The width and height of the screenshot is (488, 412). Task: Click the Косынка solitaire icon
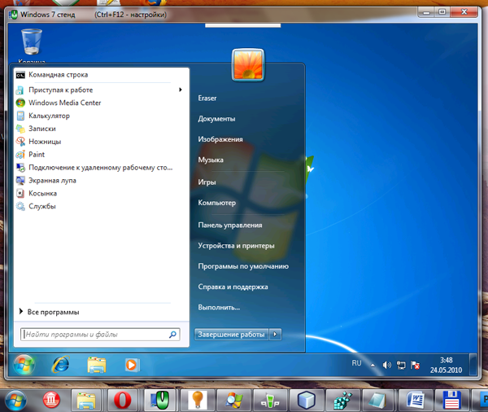(20, 193)
